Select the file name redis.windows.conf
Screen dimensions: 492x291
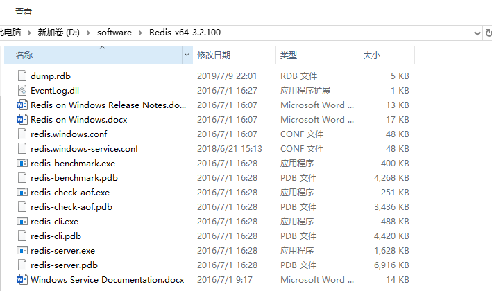click(69, 134)
